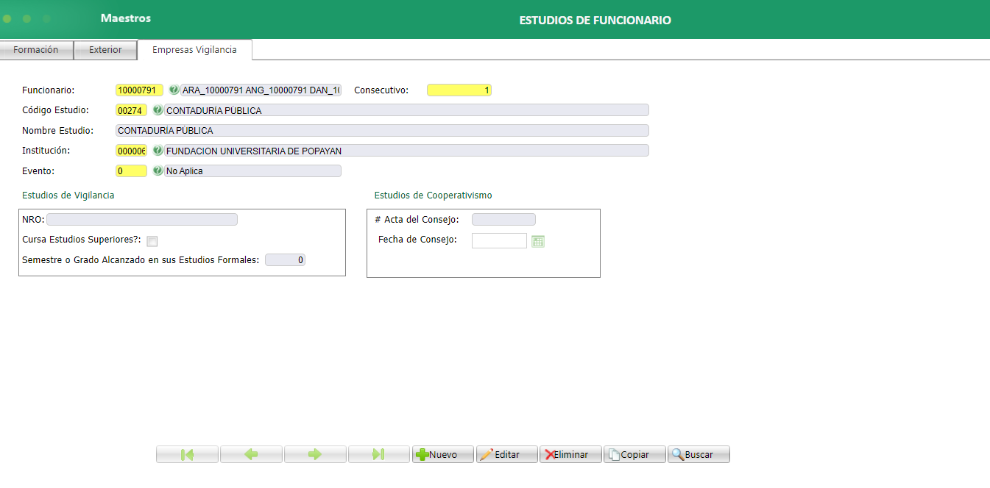This screenshot has width=990, height=488.
Task: Click the No Aplica event description field
Action: click(253, 171)
